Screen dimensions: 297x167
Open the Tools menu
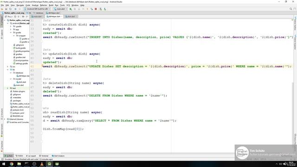(x=62, y=5)
